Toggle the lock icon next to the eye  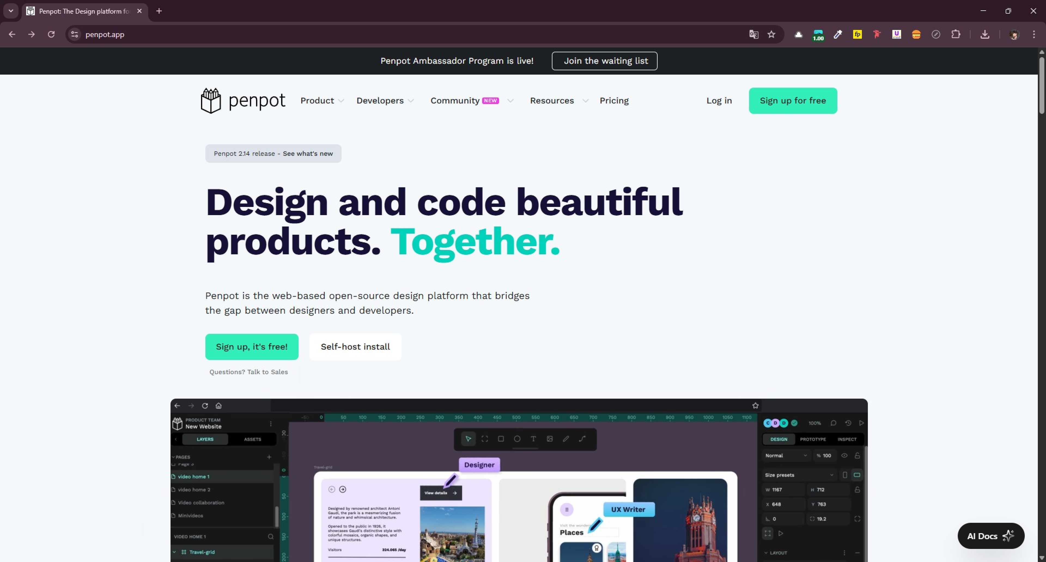857,455
